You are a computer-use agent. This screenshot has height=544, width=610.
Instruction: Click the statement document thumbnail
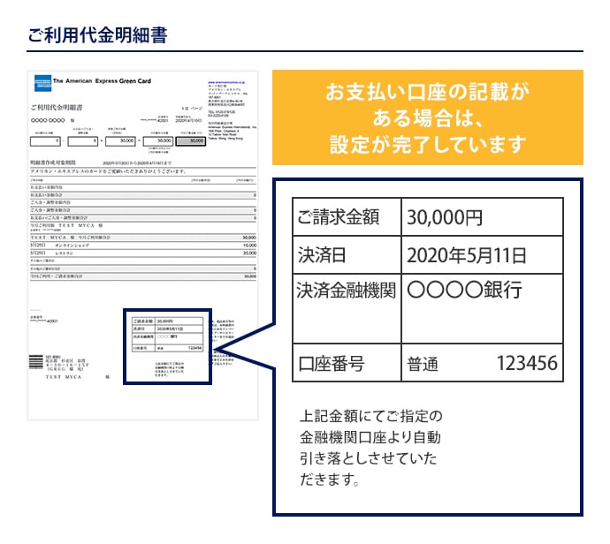[x=142, y=243]
